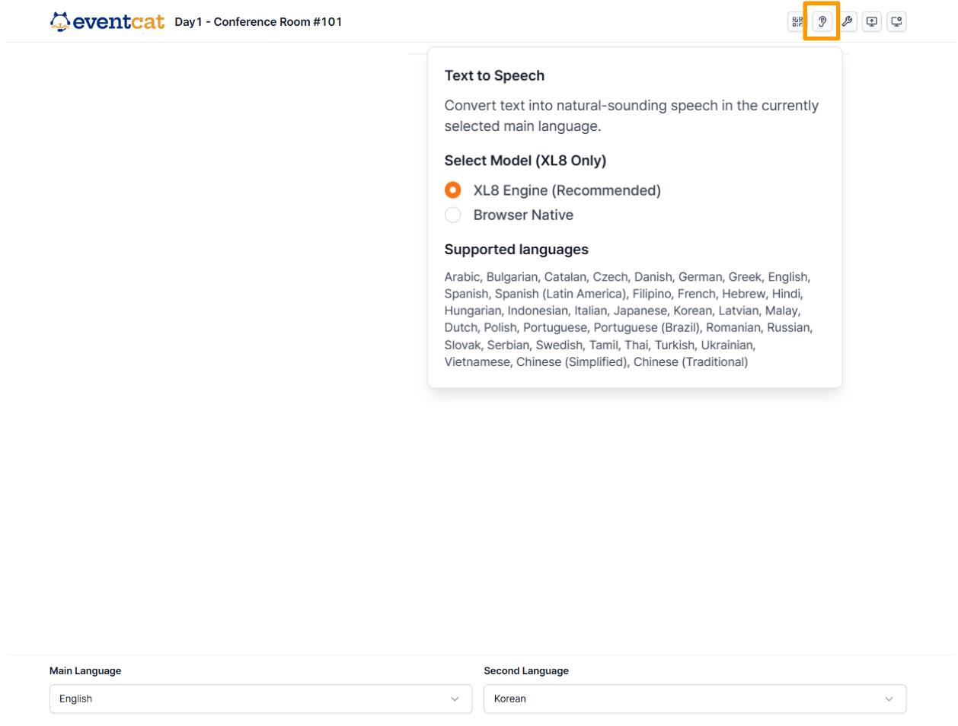Open the QR code button
This screenshot has height=726, width=958.
797,22
